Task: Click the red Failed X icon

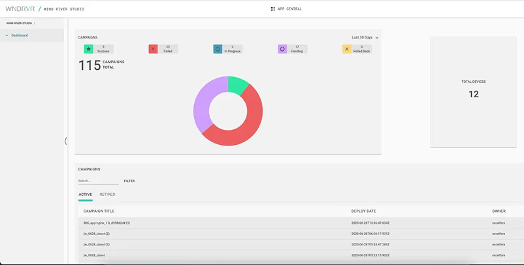Action: tap(153, 49)
